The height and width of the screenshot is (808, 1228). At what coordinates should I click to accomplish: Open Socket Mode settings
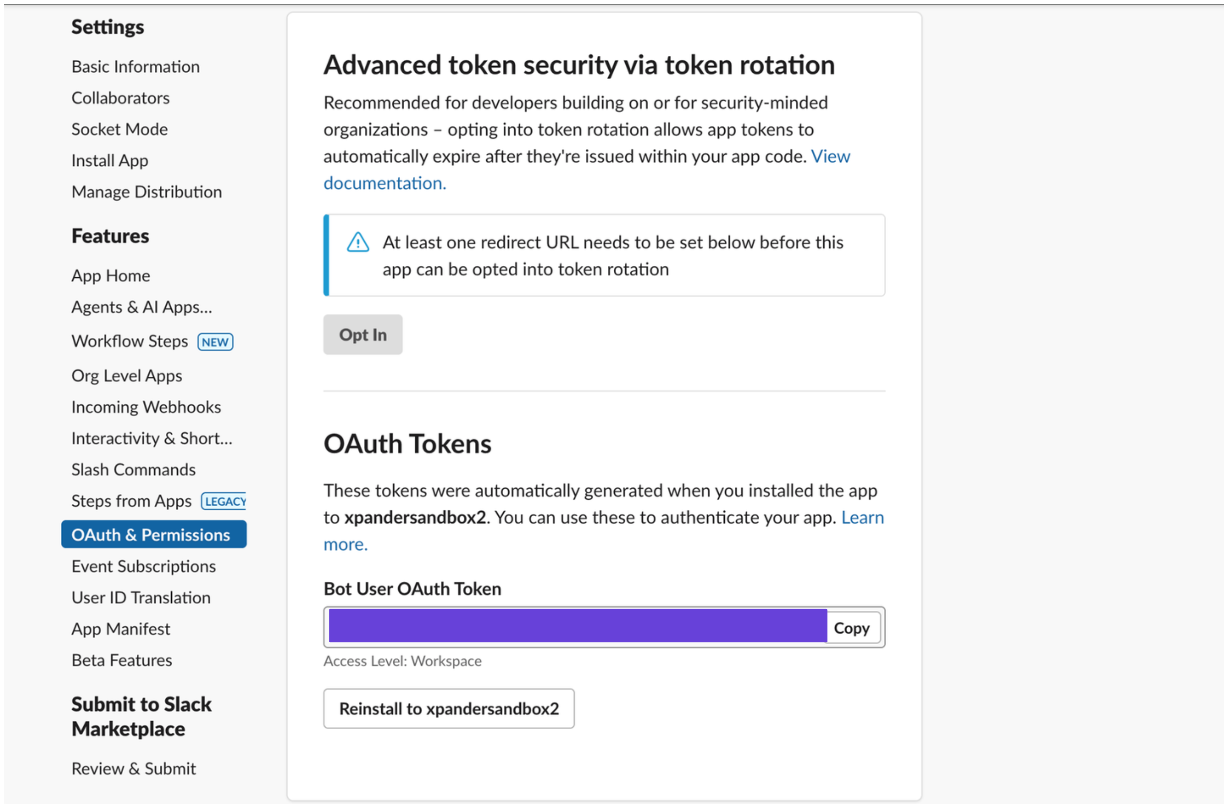[x=119, y=129]
